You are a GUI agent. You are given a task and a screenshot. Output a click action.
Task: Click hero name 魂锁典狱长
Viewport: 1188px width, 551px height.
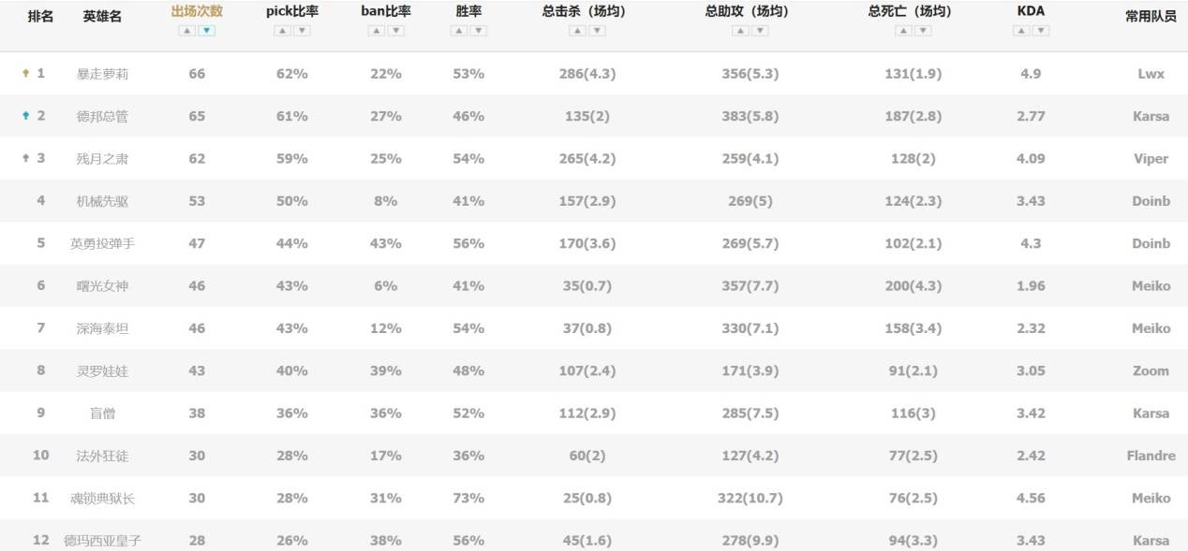pyautogui.click(x=102, y=498)
